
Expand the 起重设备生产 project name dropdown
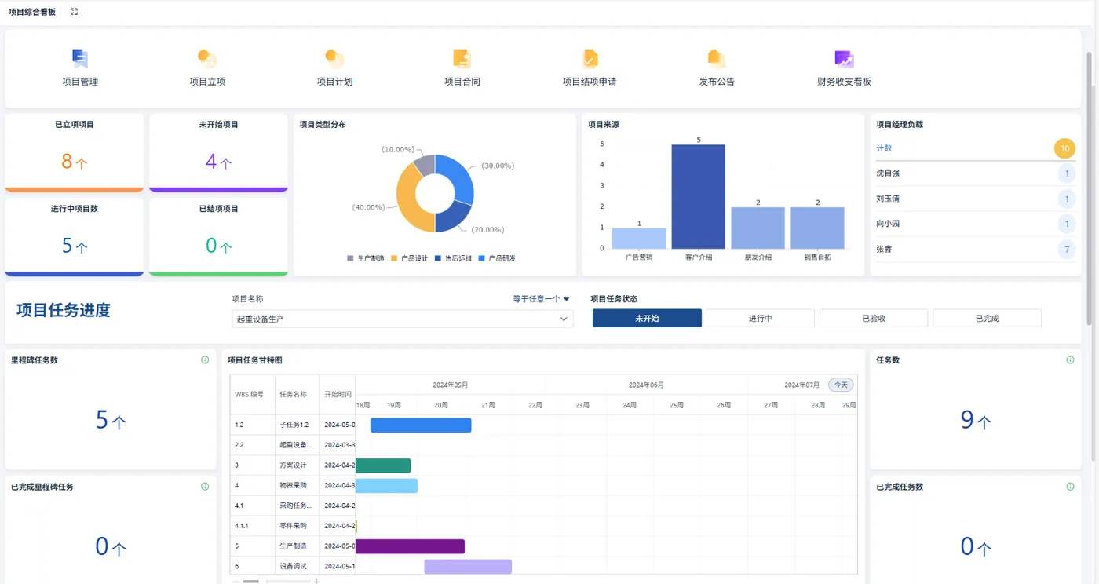(402, 319)
